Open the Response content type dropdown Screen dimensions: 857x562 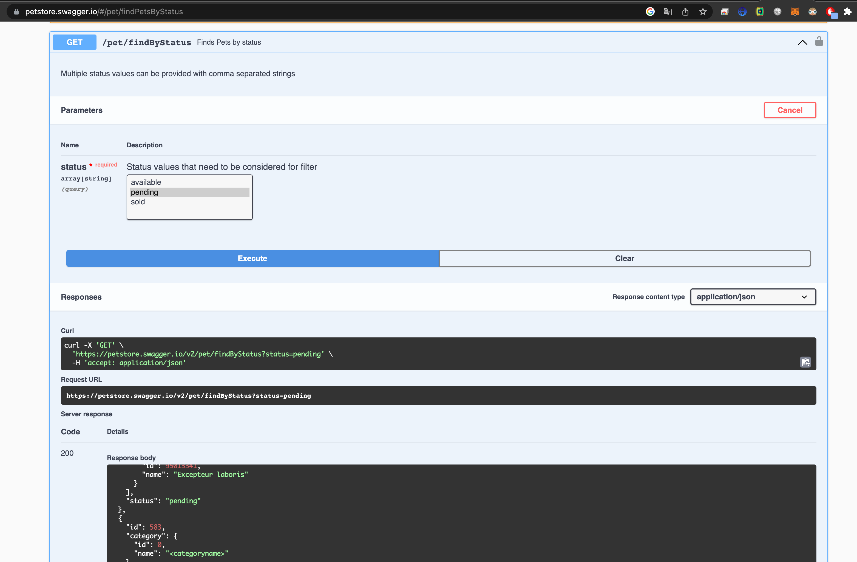753,297
